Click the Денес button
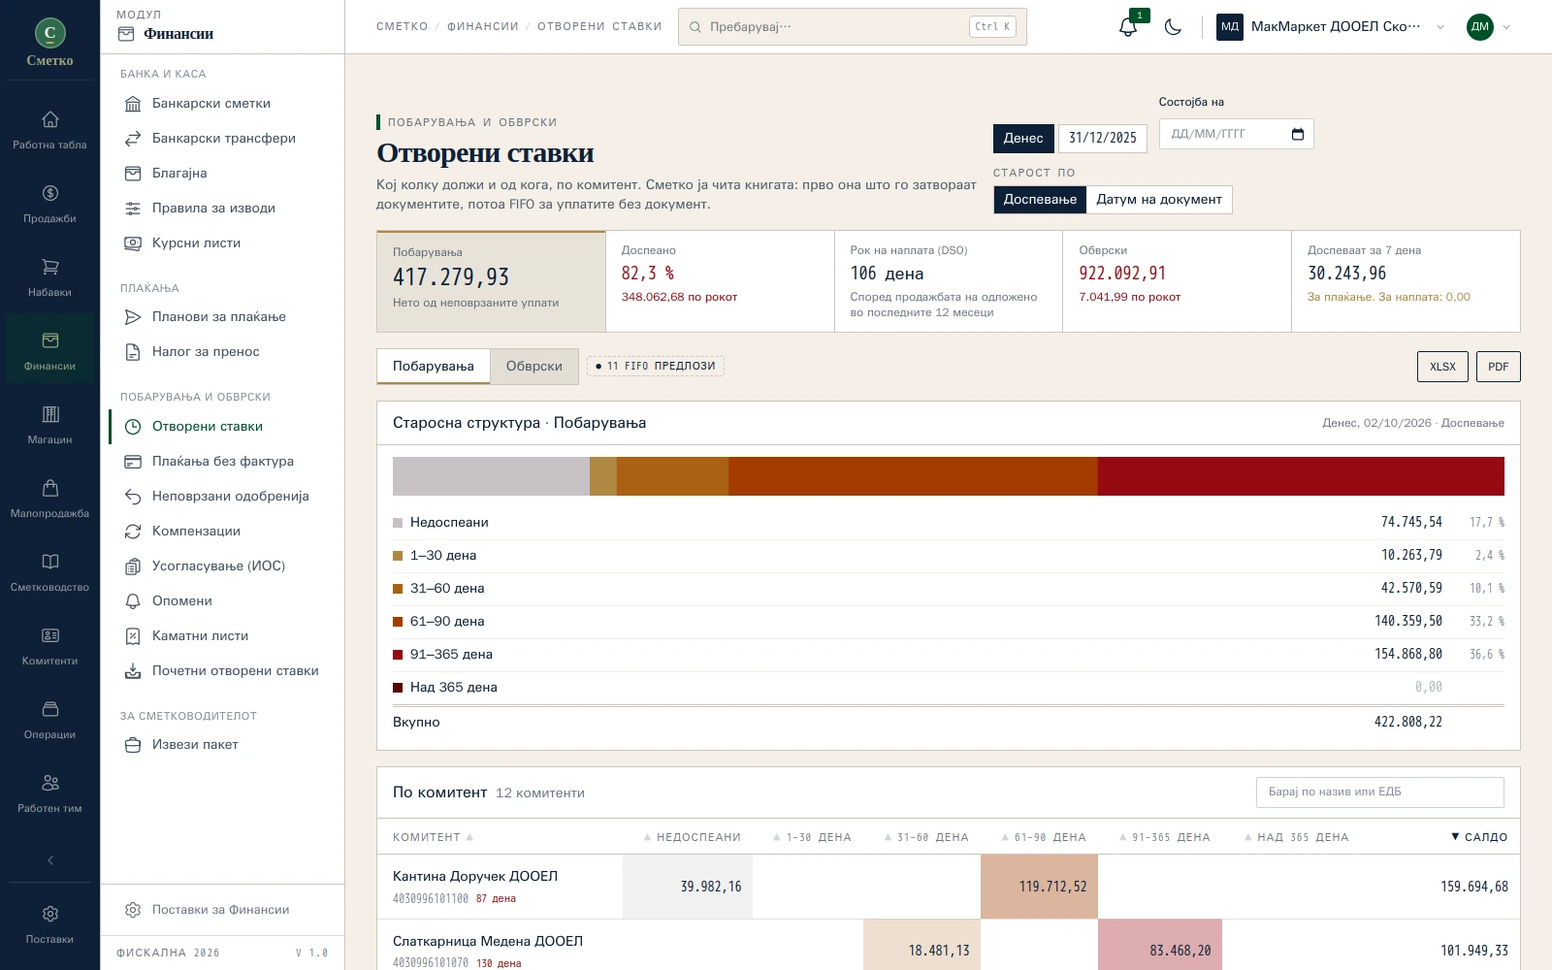 tap(1023, 139)
